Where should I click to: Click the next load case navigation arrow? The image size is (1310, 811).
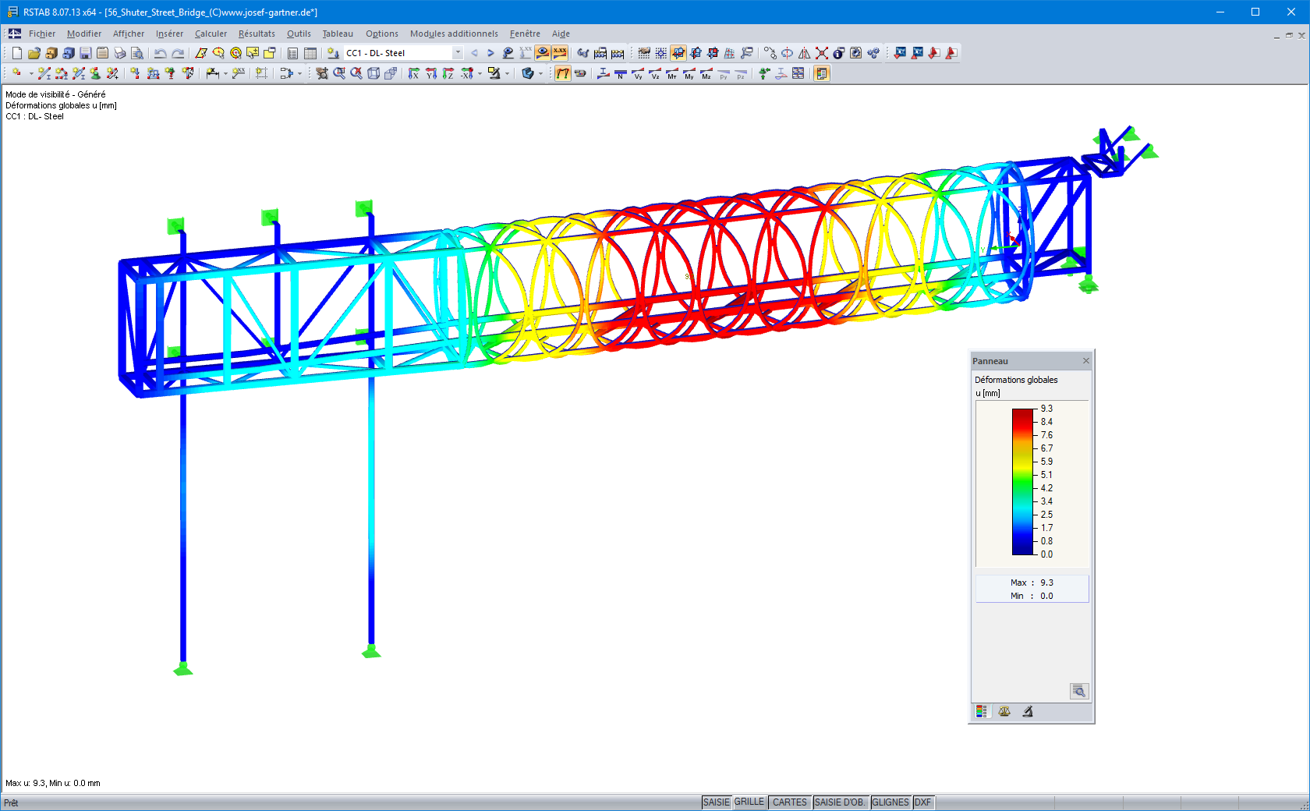[490, 53]
